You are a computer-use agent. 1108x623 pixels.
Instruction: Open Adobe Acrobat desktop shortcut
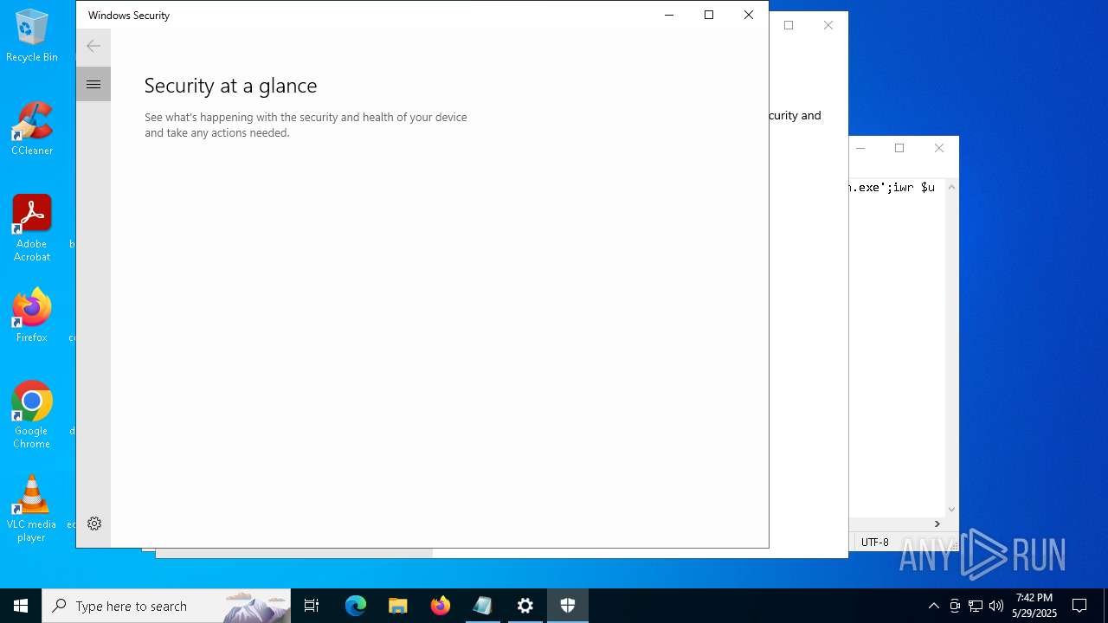pos(32,228)
